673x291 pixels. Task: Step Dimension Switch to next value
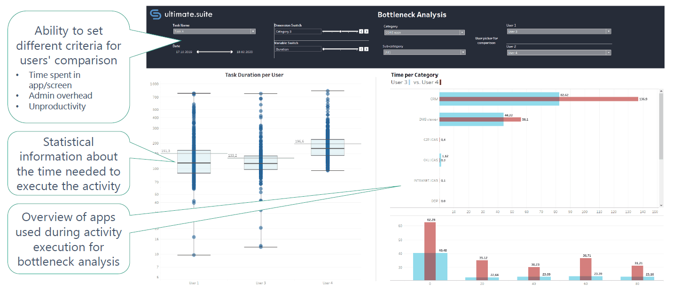click(366, 31)
